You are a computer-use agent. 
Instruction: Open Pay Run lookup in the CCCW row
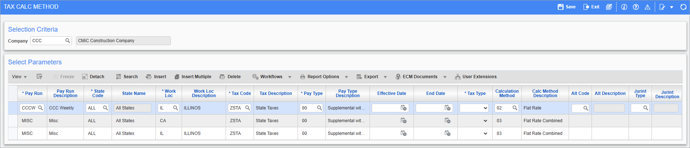click(40, 108)
